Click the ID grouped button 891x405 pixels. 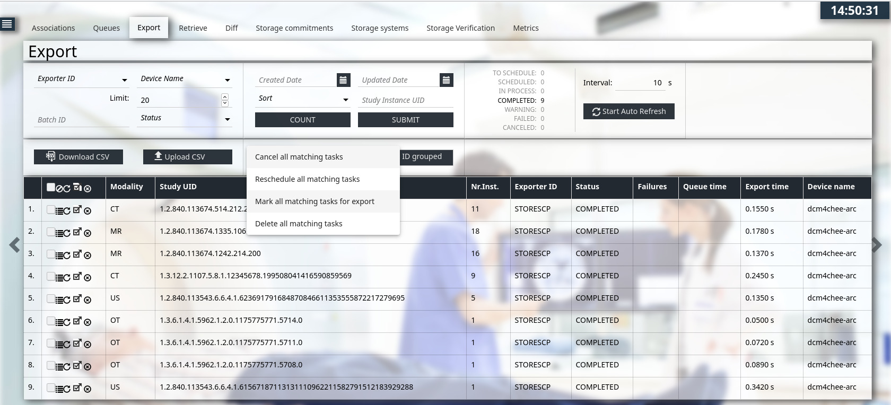tap(426, 157)
